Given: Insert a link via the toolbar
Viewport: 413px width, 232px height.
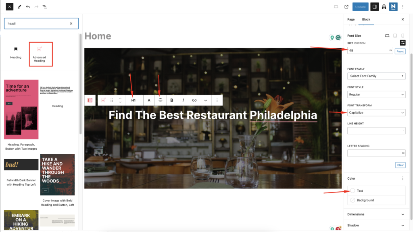Looking at the screenshot, I should (194, 100).
